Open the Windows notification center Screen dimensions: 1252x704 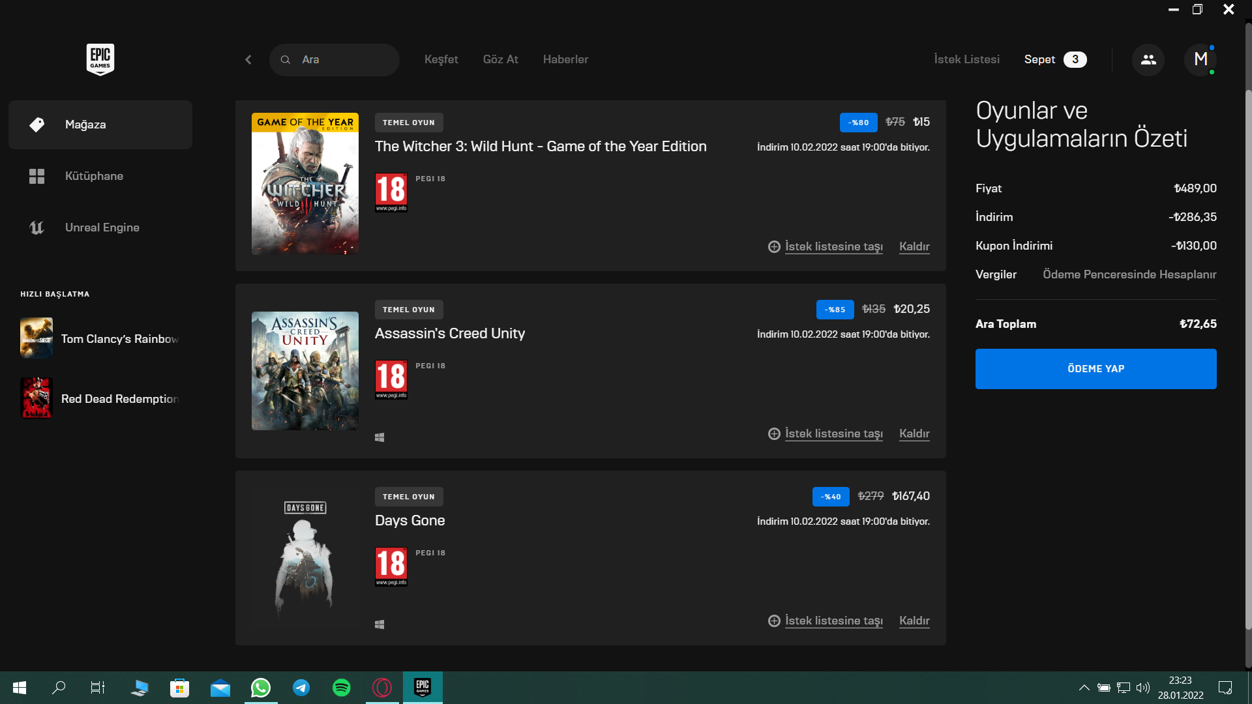[1225, 688]
